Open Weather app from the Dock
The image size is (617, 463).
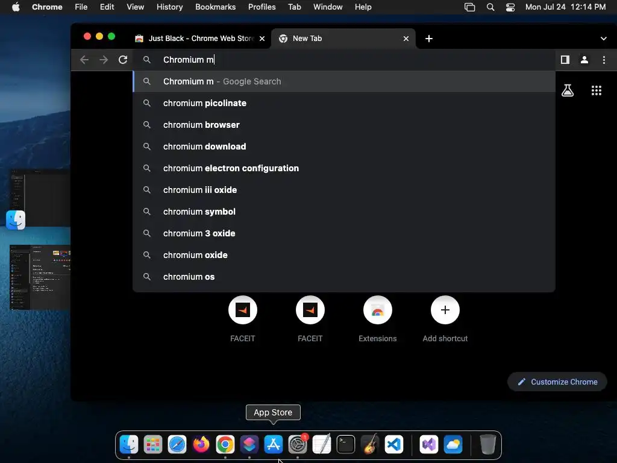coord(453,444)
